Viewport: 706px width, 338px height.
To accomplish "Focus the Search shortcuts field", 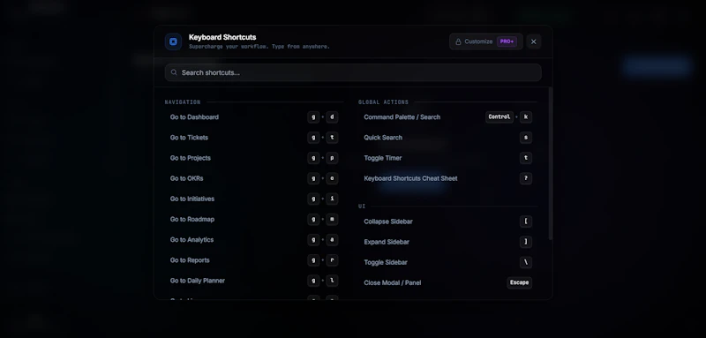I will tap(353, 72).
